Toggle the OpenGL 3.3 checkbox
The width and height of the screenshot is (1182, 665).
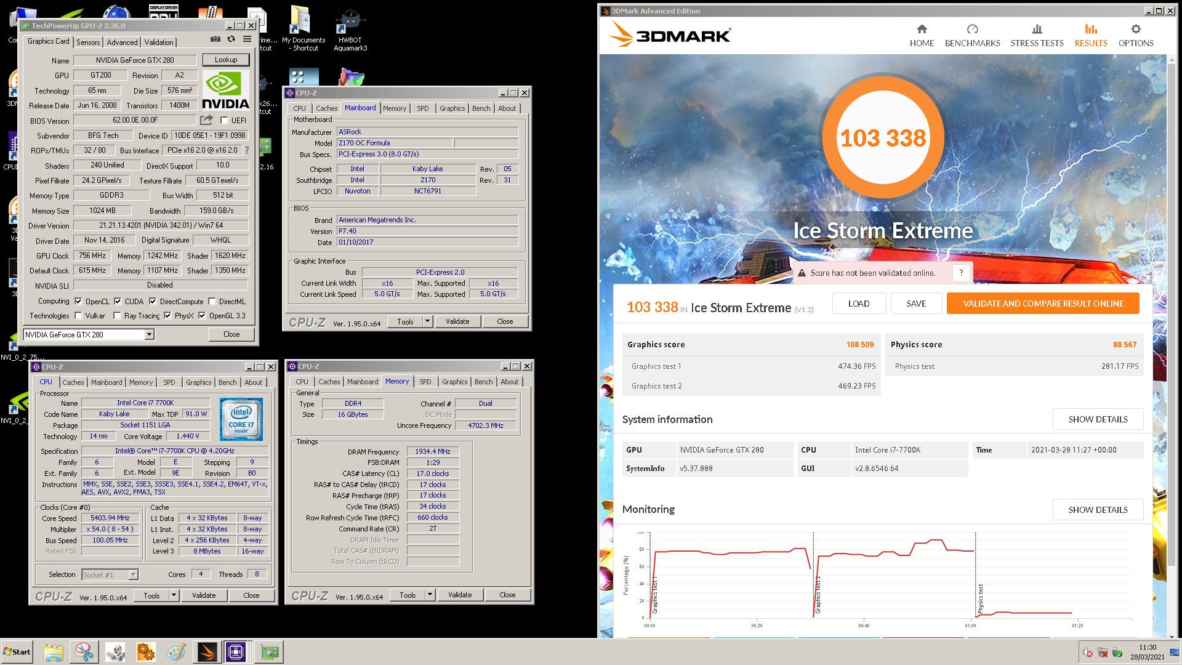click(202, 316)
